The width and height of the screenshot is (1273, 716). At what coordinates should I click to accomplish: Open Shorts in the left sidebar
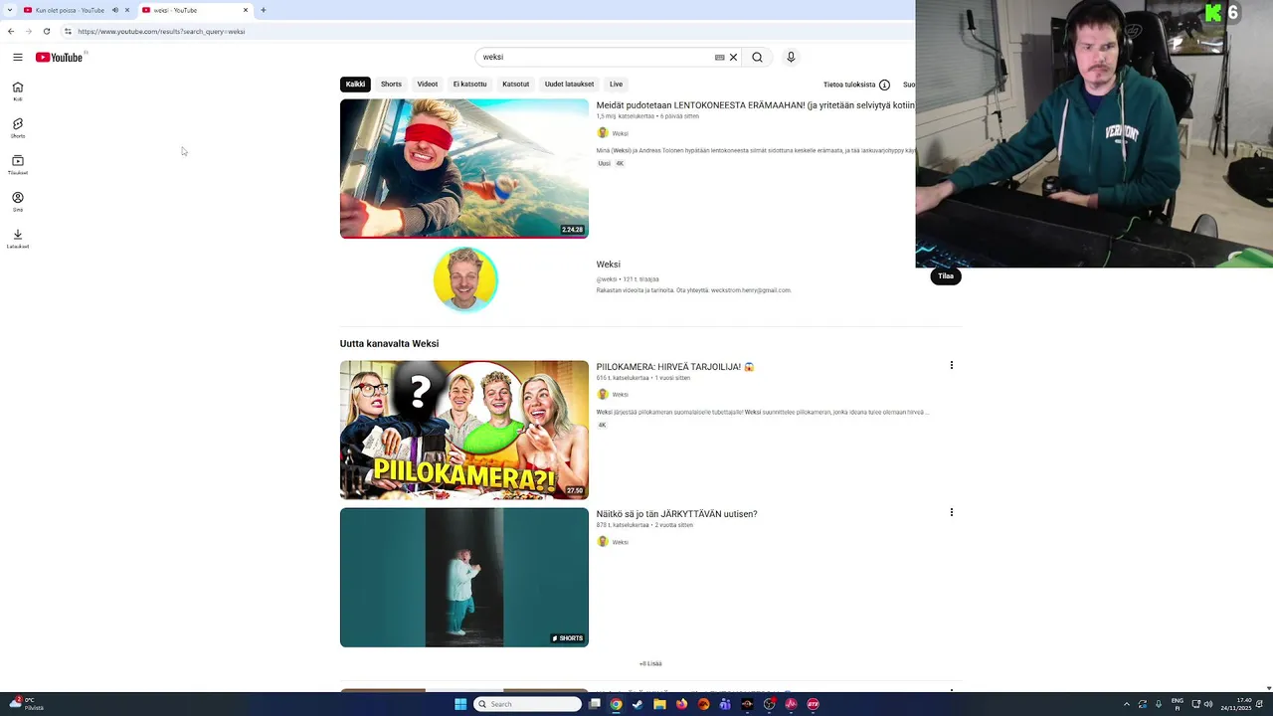[17, 128]
